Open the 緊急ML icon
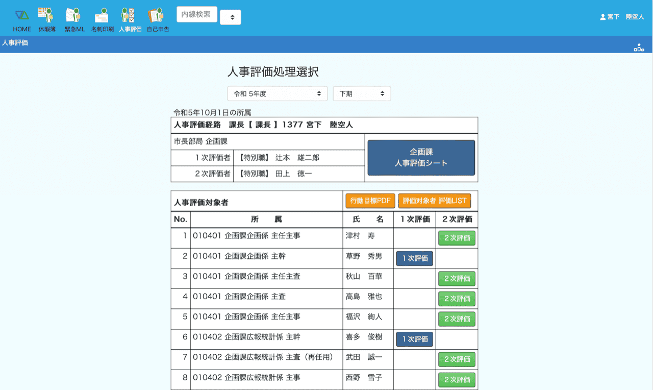The width and height of the screenshot is (653, 390). 74,15
